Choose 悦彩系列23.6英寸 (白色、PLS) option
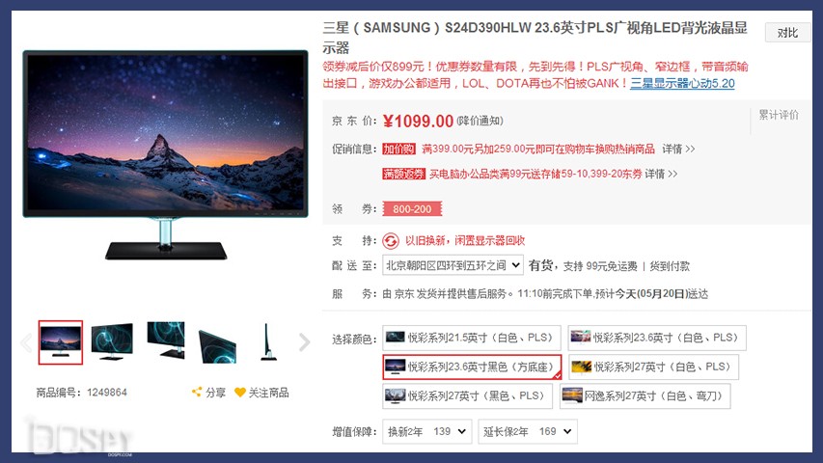The width and height of the screenshot is (823, 463). pos(657,338)
